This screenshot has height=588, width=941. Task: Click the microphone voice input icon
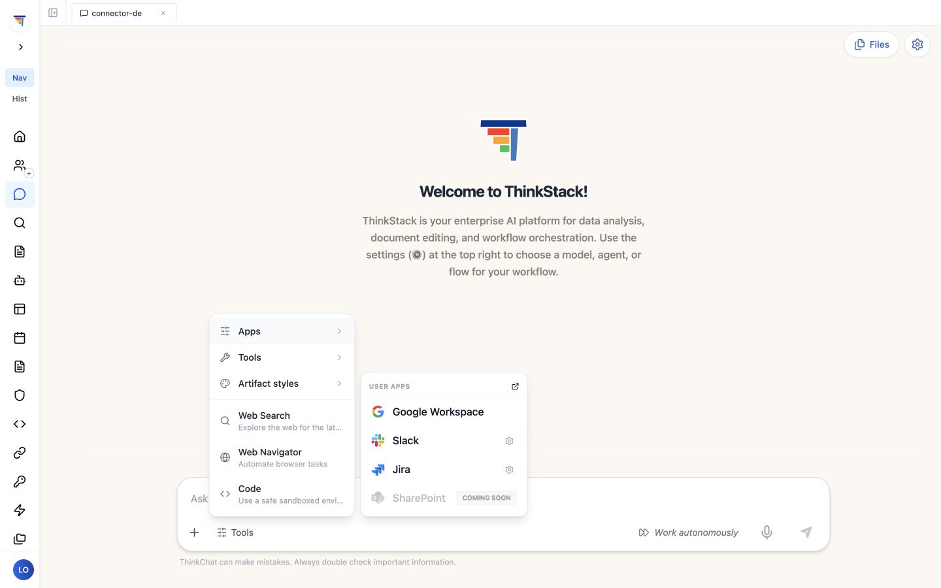[767, 532]
